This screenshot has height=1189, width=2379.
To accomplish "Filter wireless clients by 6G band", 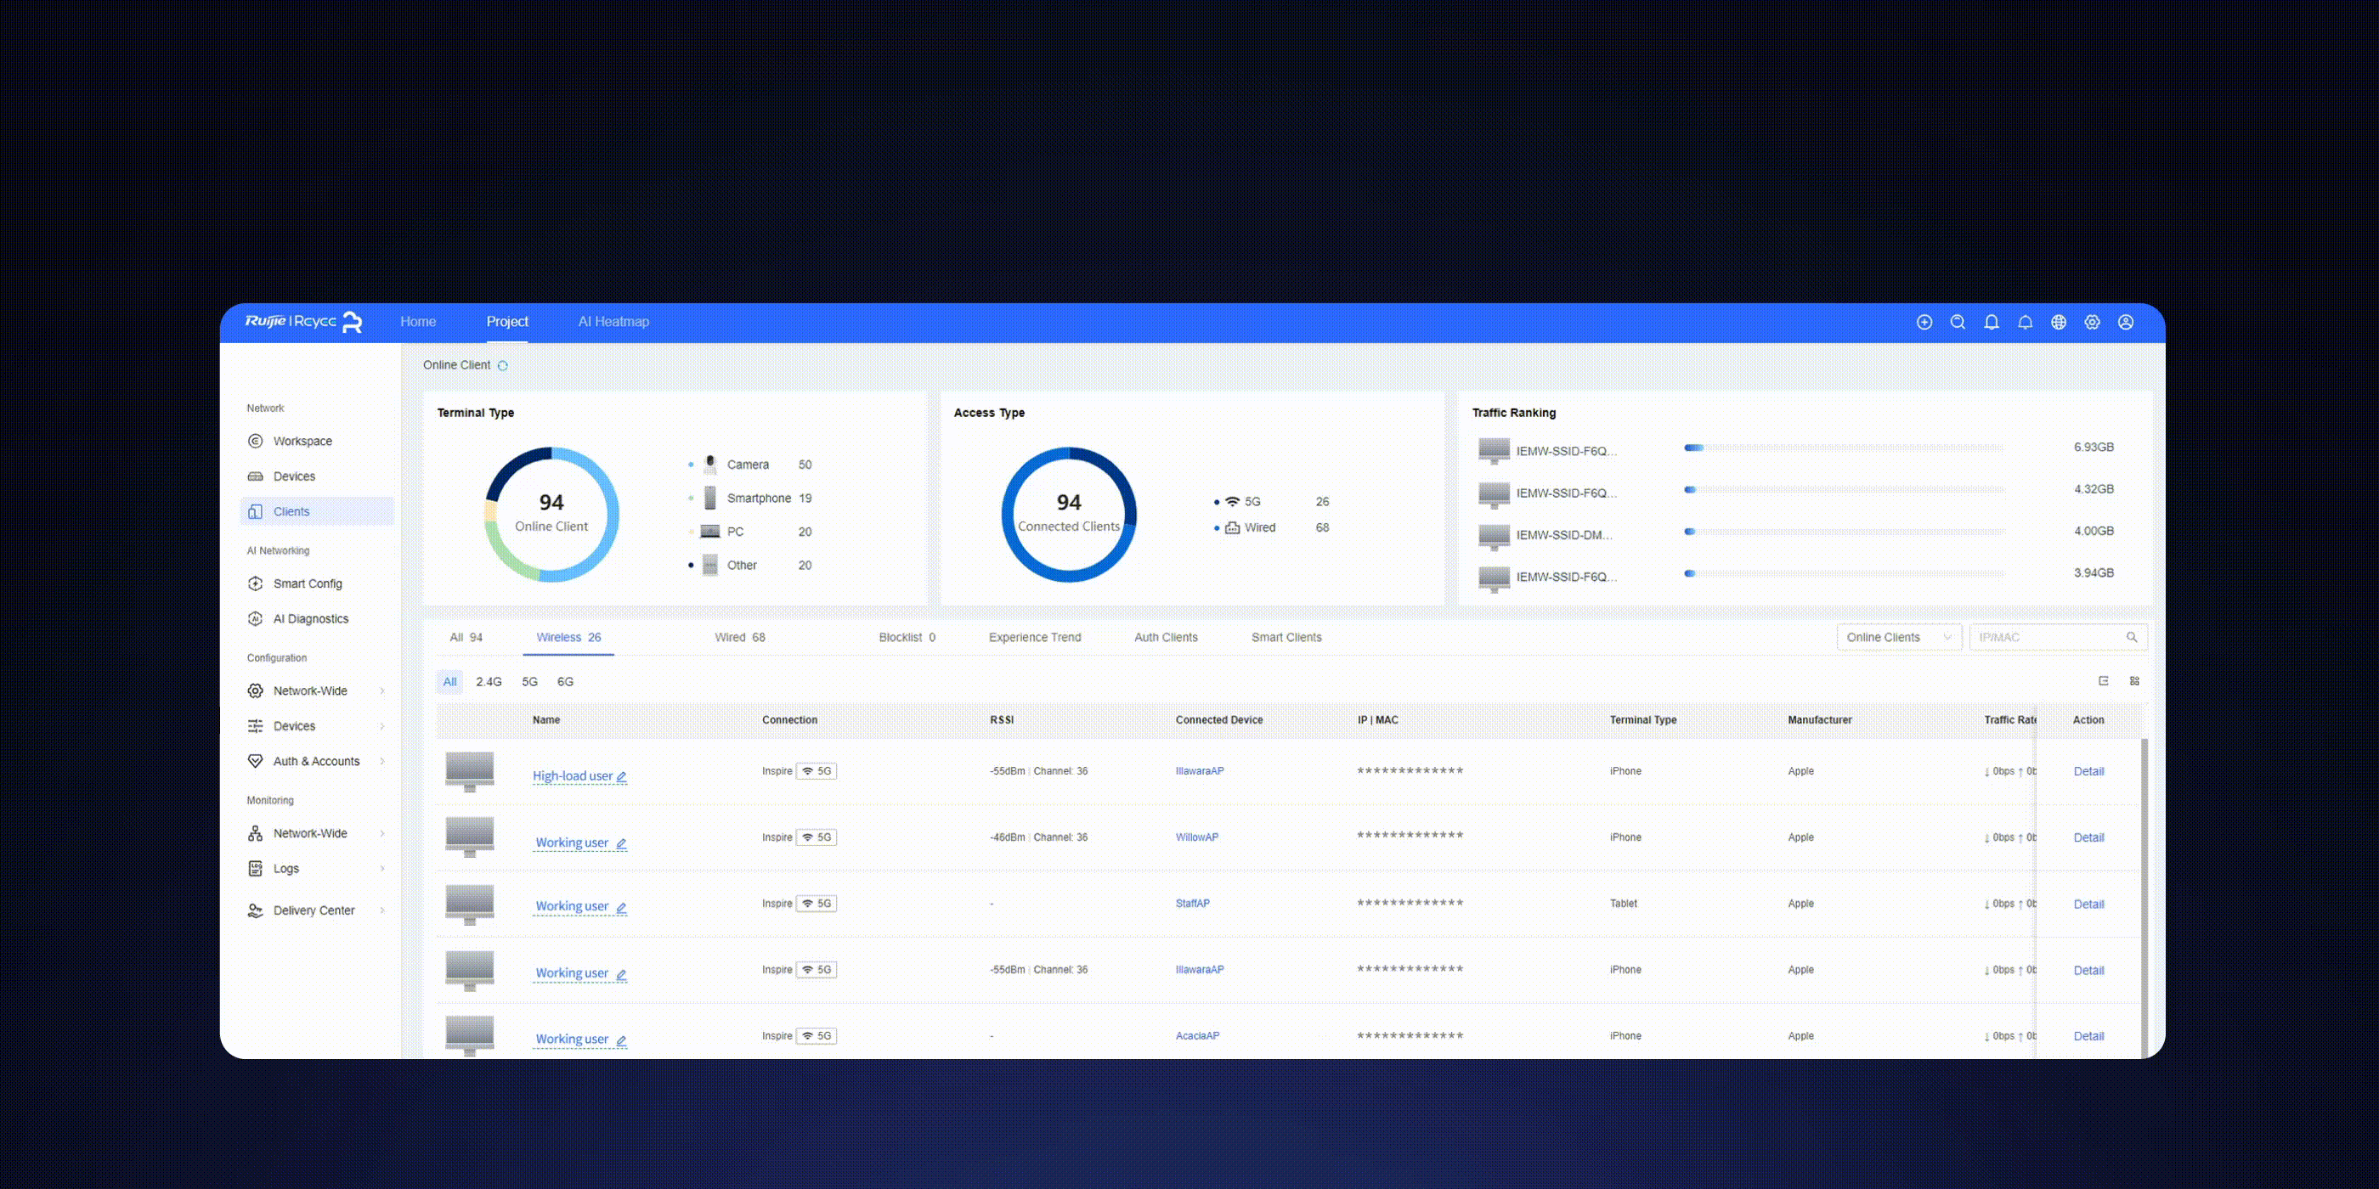I will (x=565, y=682).
